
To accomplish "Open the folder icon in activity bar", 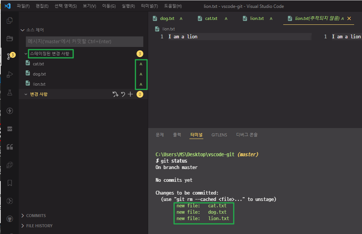I will pos(9,38).
